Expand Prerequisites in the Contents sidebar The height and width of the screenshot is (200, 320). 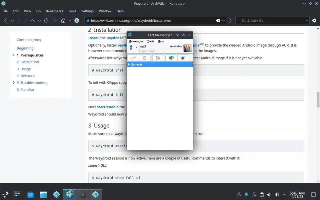pos(14,55)
